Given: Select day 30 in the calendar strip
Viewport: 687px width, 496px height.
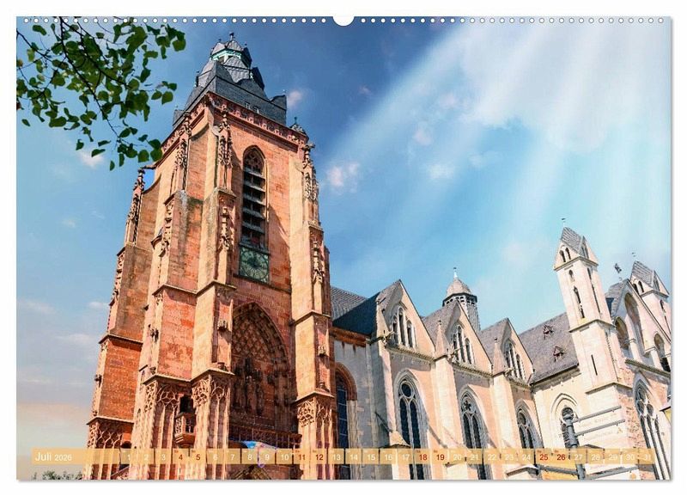Looking at the screenshot, I should point(630,456).
